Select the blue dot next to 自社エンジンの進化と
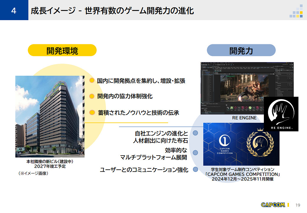Screen dimensions: 307x213 195,133
